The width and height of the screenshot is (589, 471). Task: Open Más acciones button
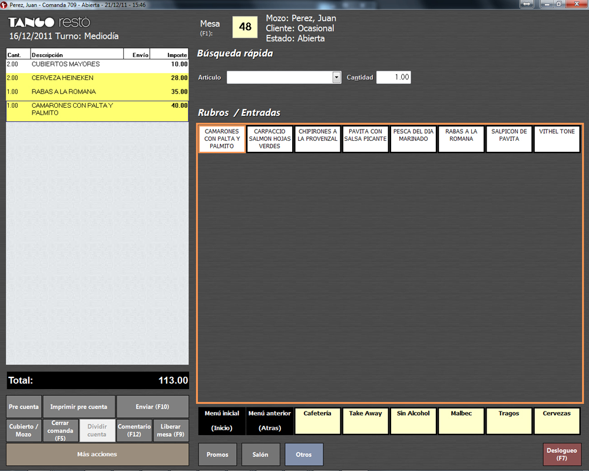pyautogui.click(x=97, y=455)
